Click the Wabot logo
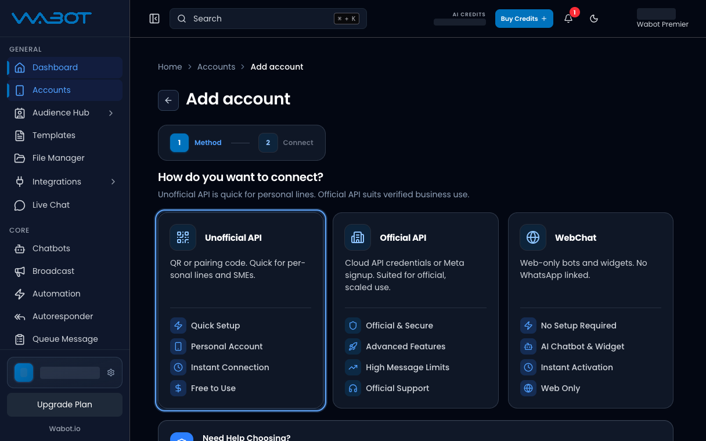The image size is (706, 441). tap(52, 18)
